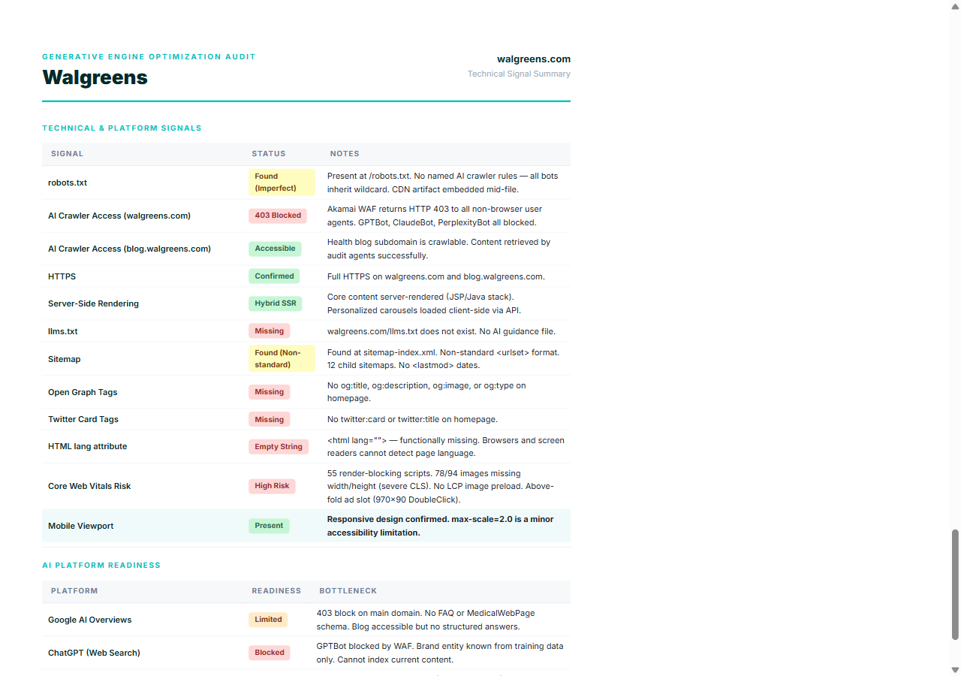Image resolution: width=961 pixels, height=676 pixels.
Task: Click the llms.txt signal label
Action: 62,331
